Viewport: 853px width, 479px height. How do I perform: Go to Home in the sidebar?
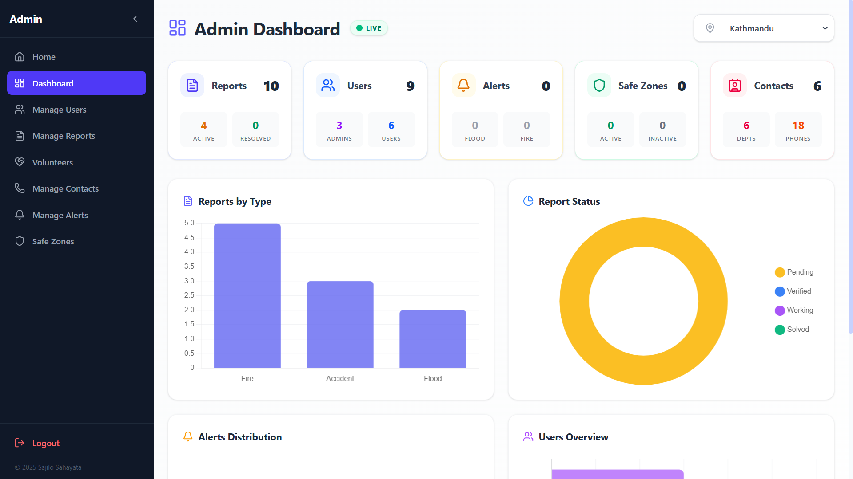tap(76, 57)
